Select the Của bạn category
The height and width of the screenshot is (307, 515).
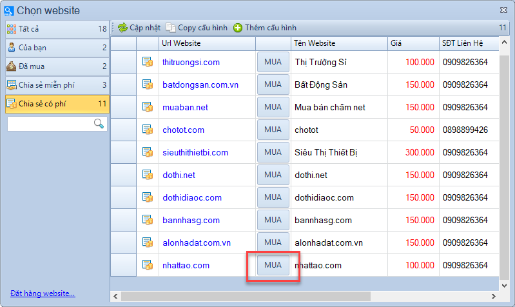tap(57, 48)
